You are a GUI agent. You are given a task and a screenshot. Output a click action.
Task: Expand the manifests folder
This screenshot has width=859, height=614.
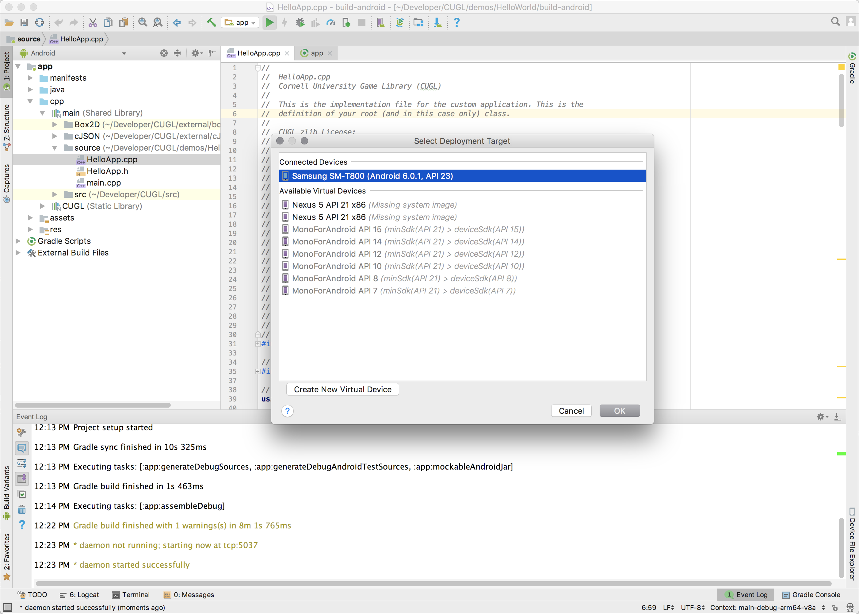(30, 78)
